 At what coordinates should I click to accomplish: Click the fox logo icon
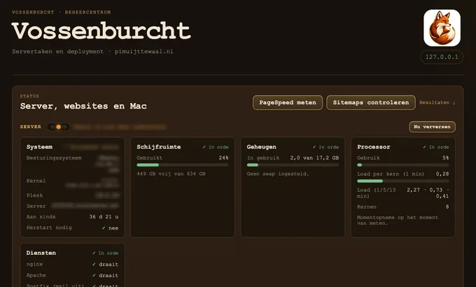point(442,28)
